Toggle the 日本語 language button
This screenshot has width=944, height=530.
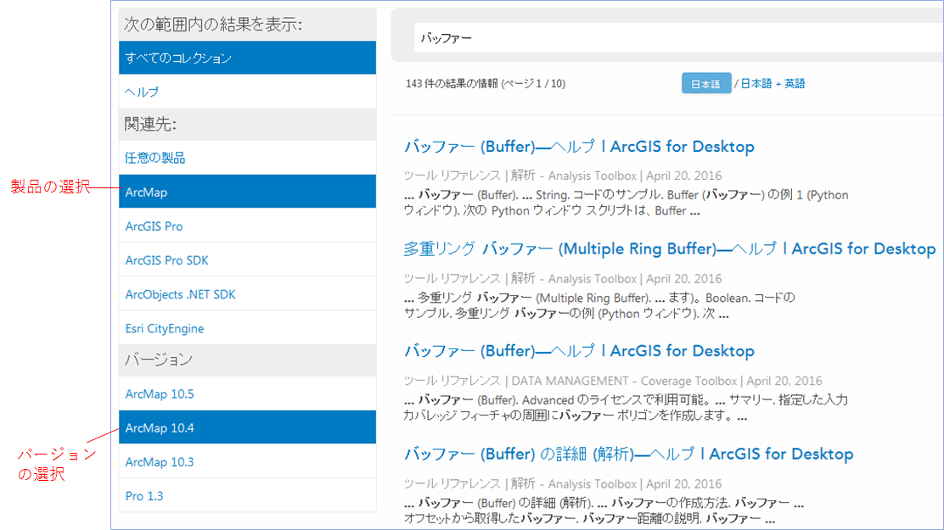(x=706, y=84)
